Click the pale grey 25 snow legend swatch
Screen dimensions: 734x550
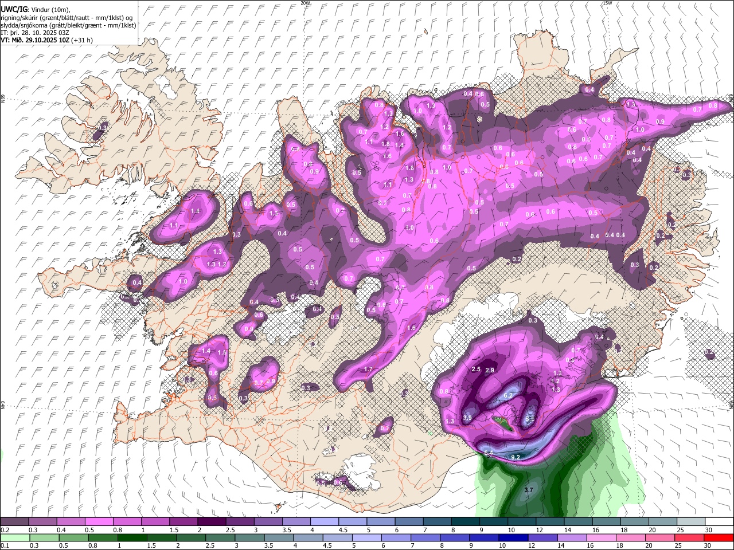tap(690, 522)
